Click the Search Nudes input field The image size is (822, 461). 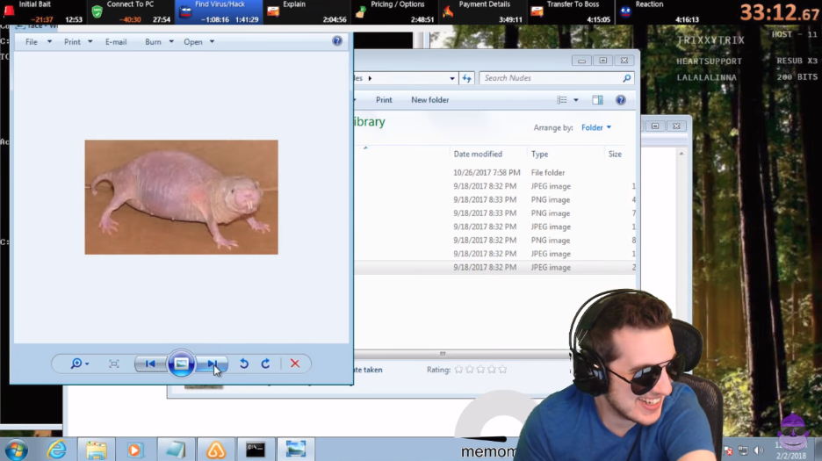click(550, 78)
